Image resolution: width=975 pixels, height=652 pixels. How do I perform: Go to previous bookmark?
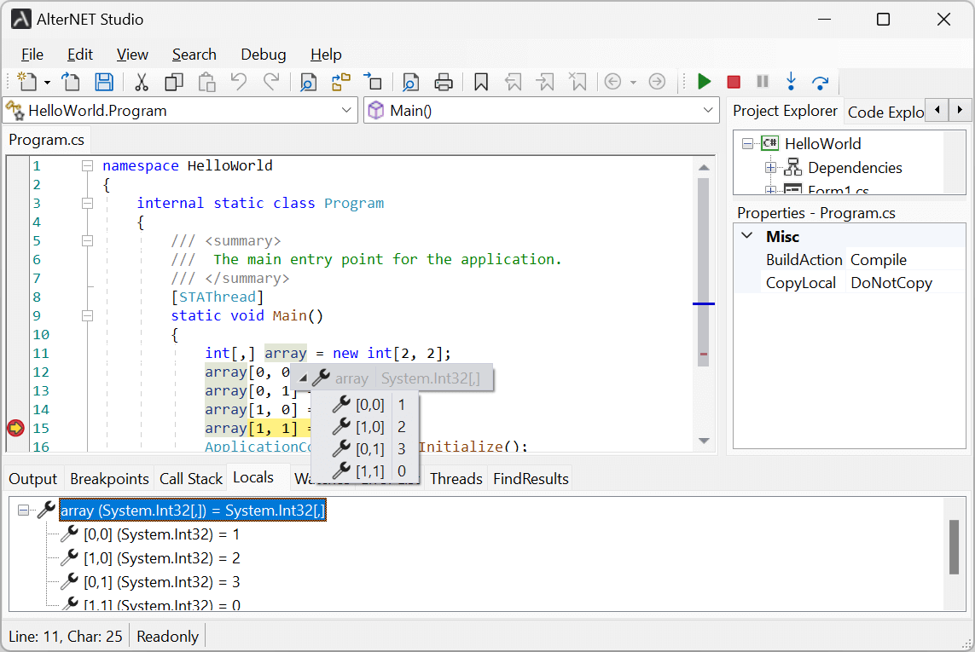[x=513, y=82]
